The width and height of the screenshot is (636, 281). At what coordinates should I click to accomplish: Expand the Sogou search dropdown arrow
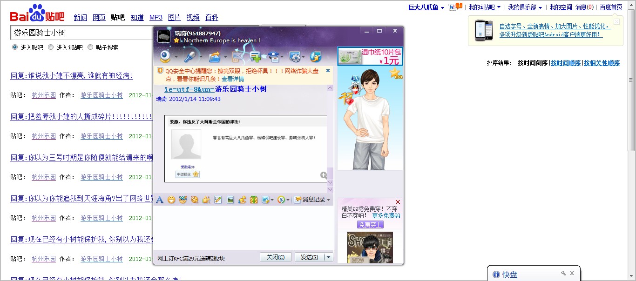[x=288, y=200]
